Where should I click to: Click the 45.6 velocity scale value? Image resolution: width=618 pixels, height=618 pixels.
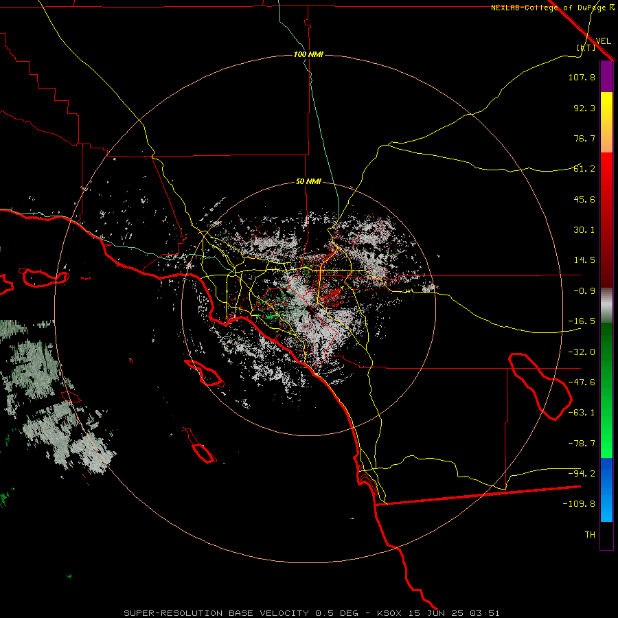(584, 199)
